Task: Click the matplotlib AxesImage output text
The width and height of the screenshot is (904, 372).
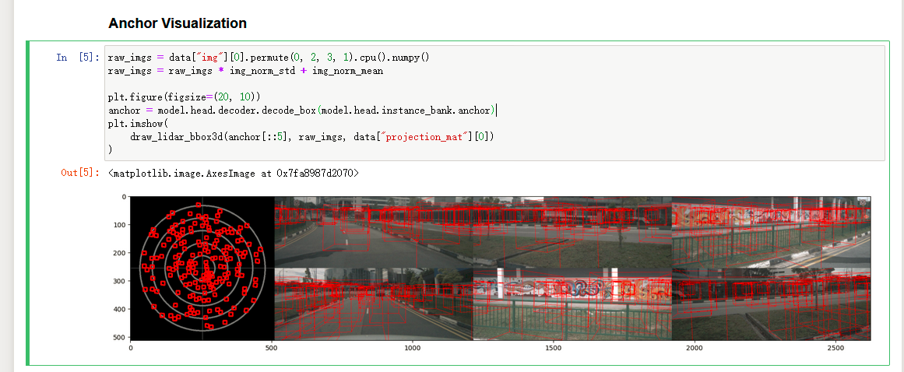Action: pos(234,173)
